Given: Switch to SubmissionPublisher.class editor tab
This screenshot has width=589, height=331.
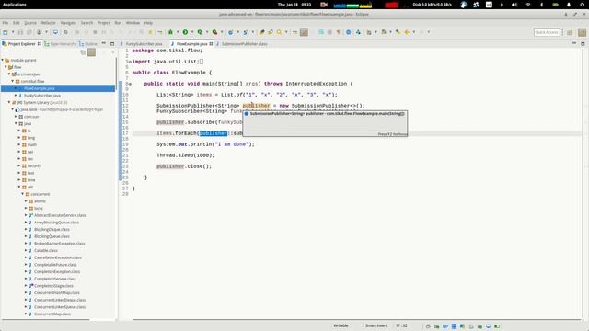Looking at the screenshot, I should tap(244, 44).
